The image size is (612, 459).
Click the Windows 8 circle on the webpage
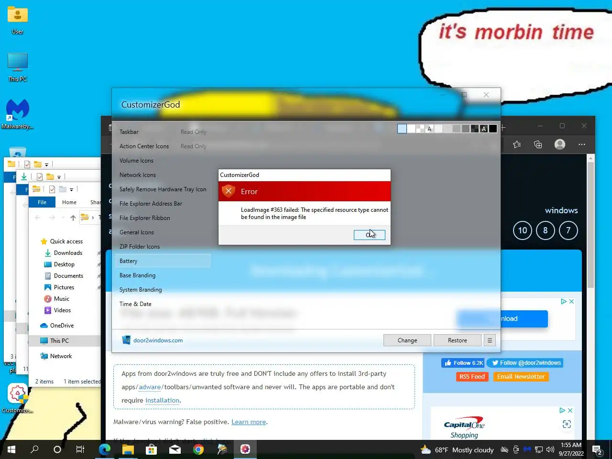(546, 230)
